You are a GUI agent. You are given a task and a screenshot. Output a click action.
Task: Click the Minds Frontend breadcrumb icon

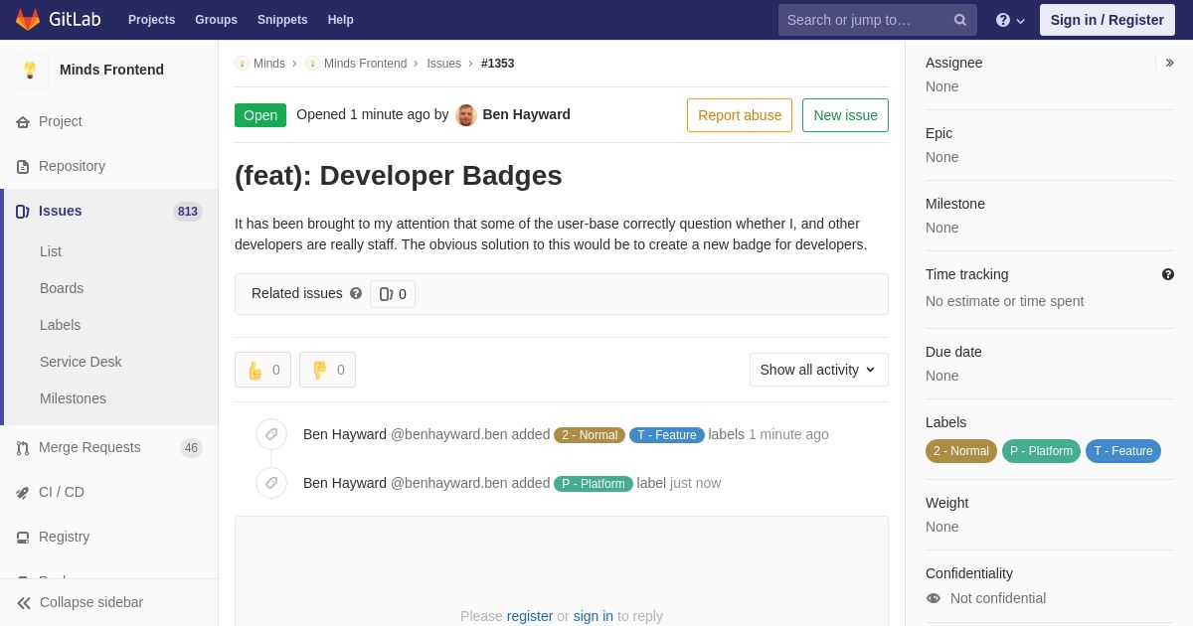click(312, 64)
